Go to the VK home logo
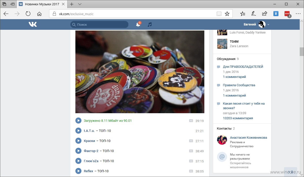This screenshot has height=177, width=304. tap(33, 24)
